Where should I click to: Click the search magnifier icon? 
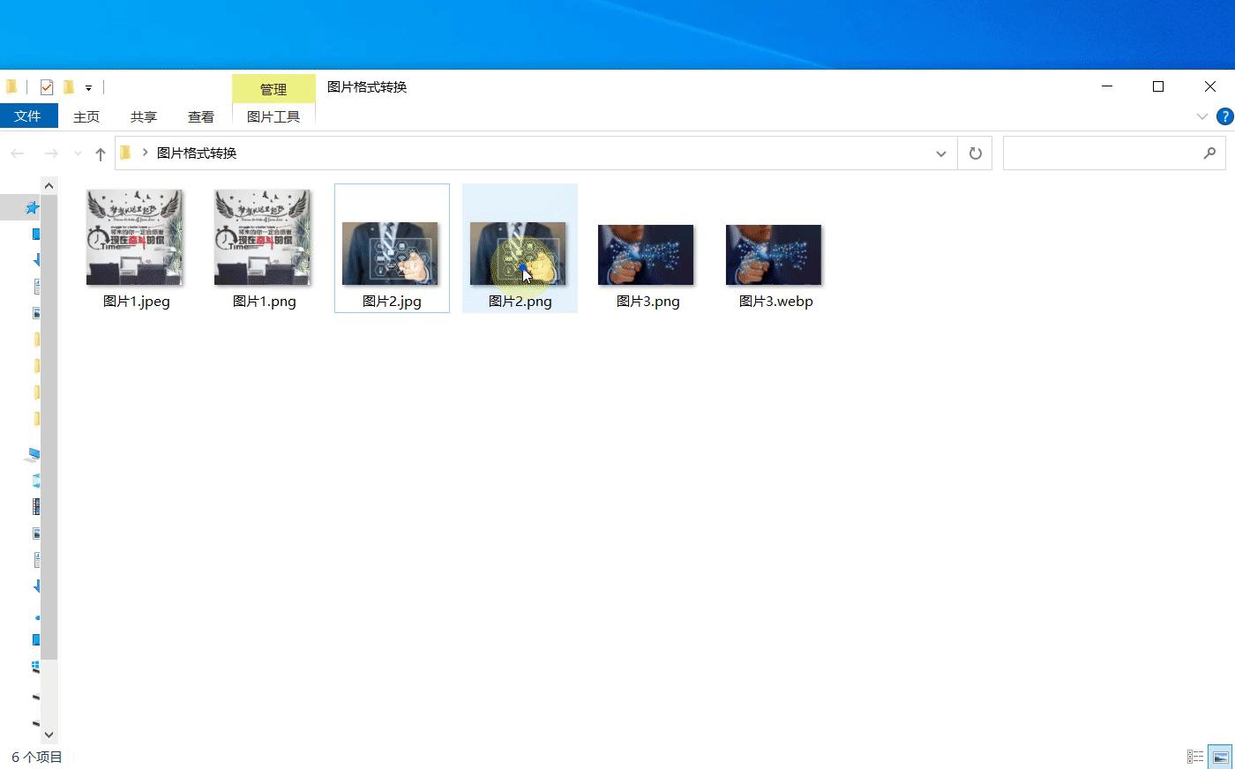pos(1209,153)
